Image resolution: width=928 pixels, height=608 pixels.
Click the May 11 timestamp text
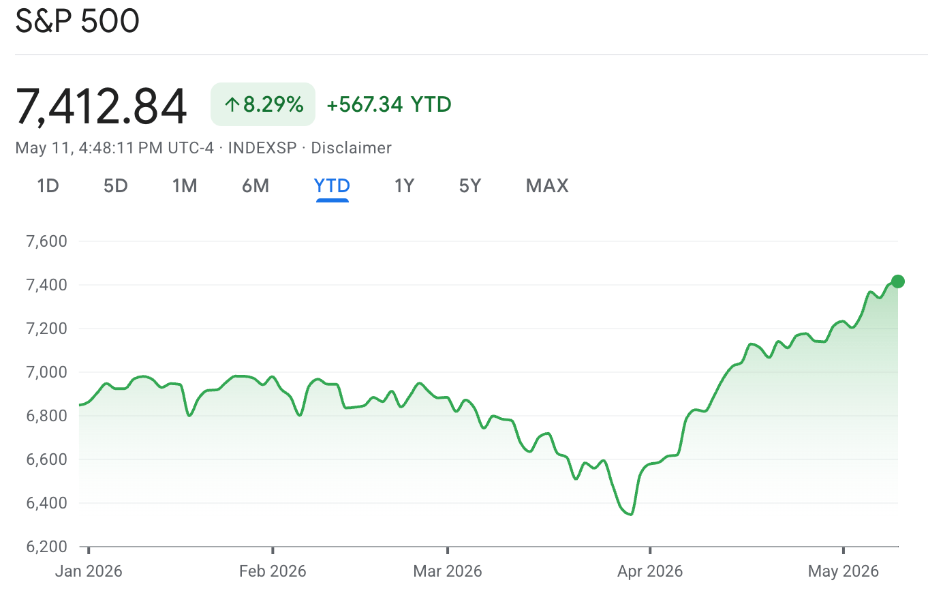tap(114, 148)
